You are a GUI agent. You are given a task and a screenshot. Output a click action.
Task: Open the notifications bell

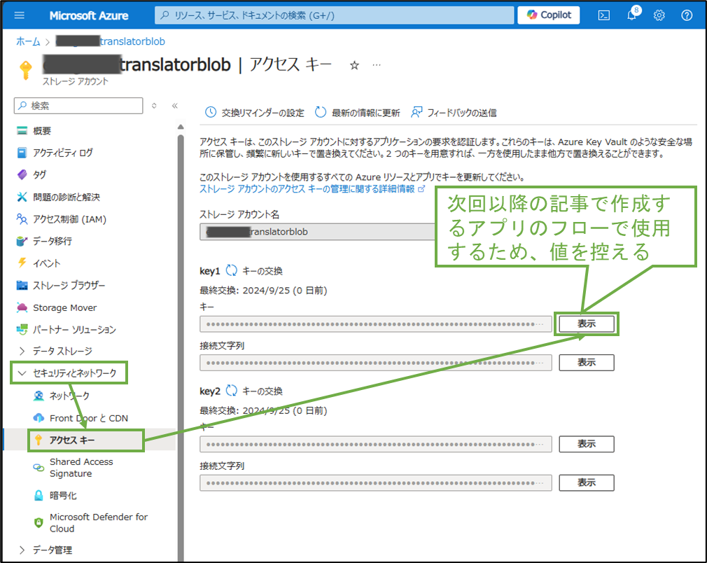click(631, 15)
